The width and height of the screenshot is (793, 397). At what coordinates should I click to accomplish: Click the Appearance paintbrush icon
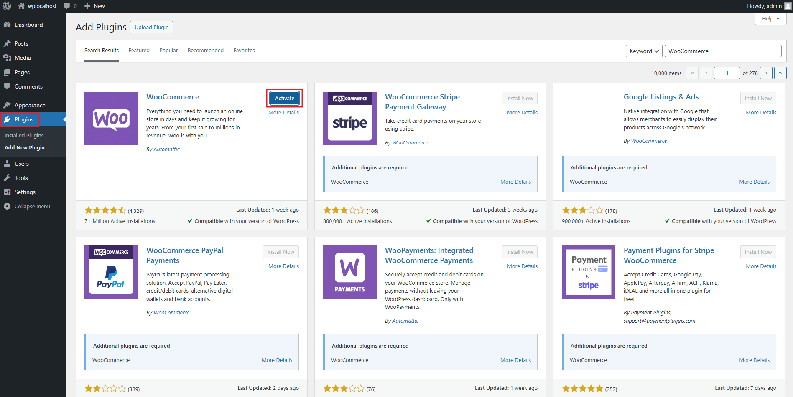pos(7,105)
